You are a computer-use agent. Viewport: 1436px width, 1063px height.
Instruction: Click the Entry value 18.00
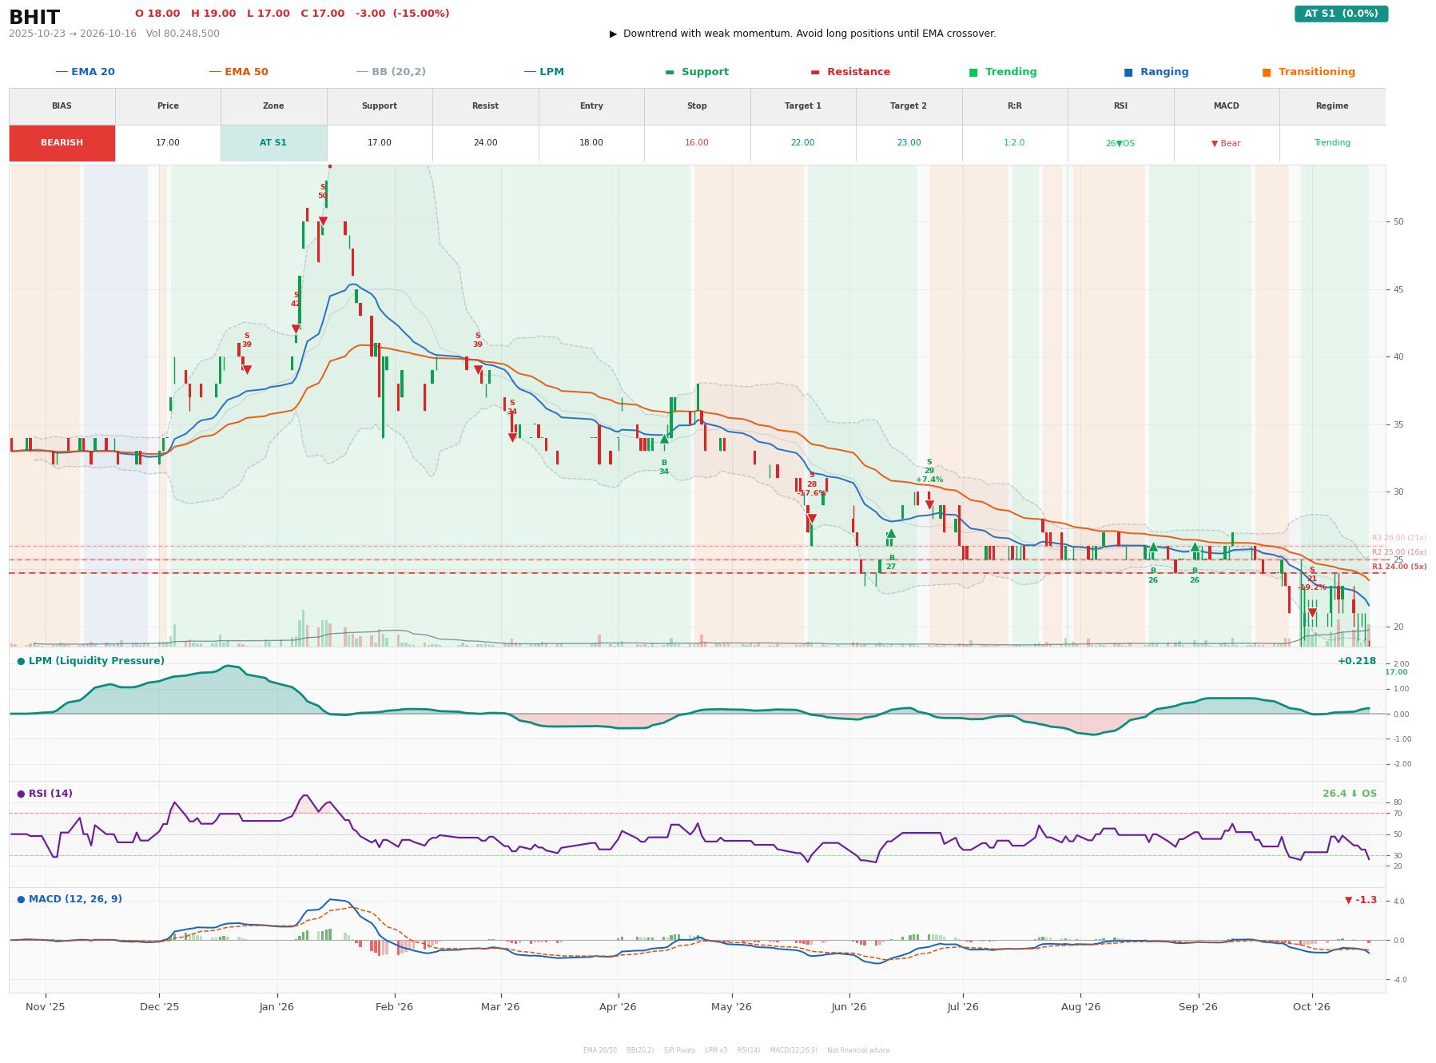click(x=591, y=143)
